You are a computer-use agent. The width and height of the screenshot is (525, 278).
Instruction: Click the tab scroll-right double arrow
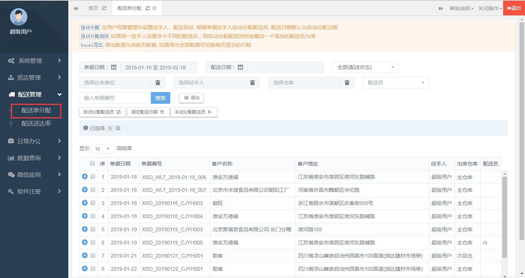point(441,8)
